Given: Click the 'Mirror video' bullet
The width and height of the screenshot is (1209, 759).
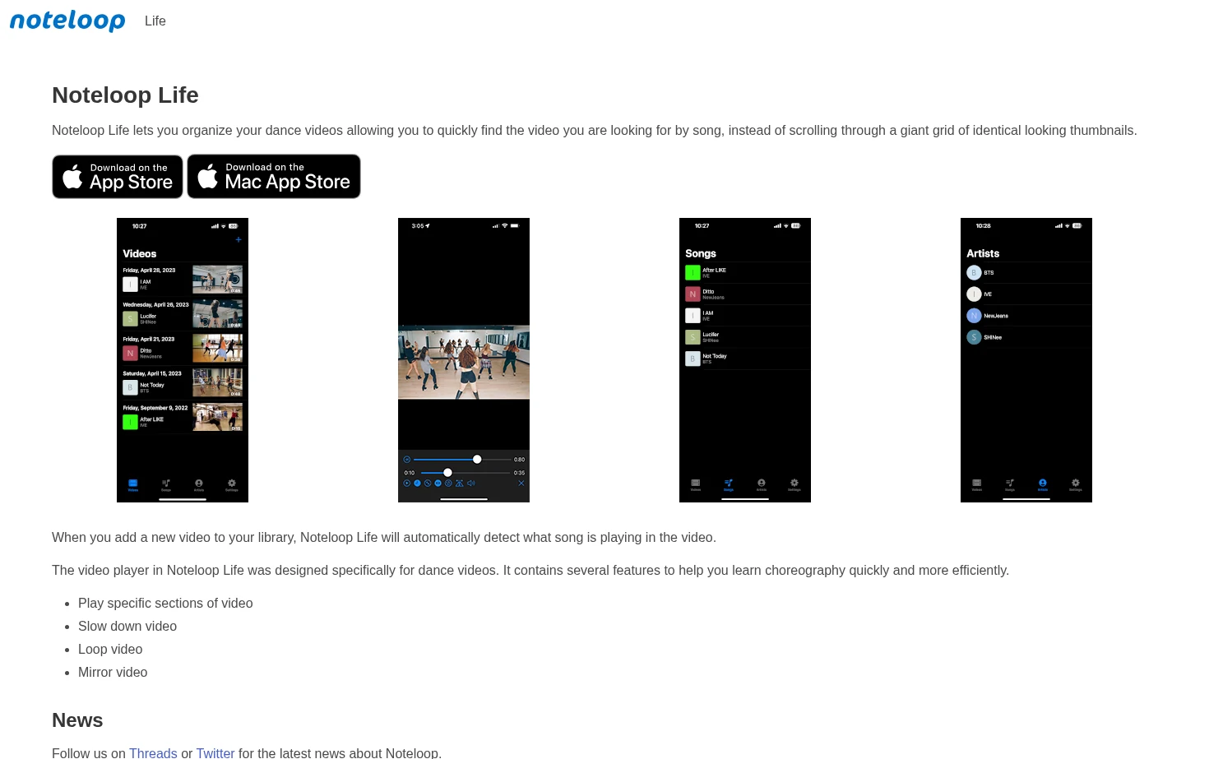Looking at the screenshot, I should tap(113, 673).
